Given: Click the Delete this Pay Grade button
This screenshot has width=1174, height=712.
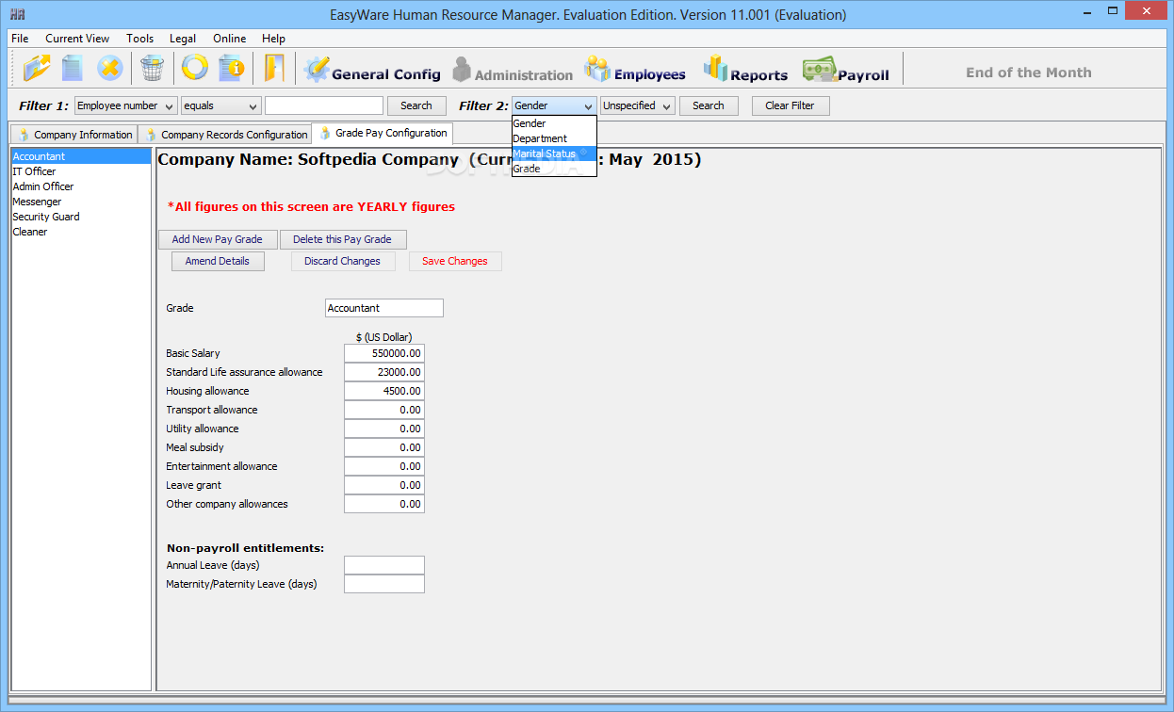Looking at the screenshot, I should [342, 239].
